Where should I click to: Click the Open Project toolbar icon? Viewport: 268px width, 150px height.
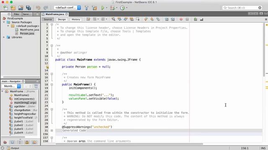pos(21,8)
